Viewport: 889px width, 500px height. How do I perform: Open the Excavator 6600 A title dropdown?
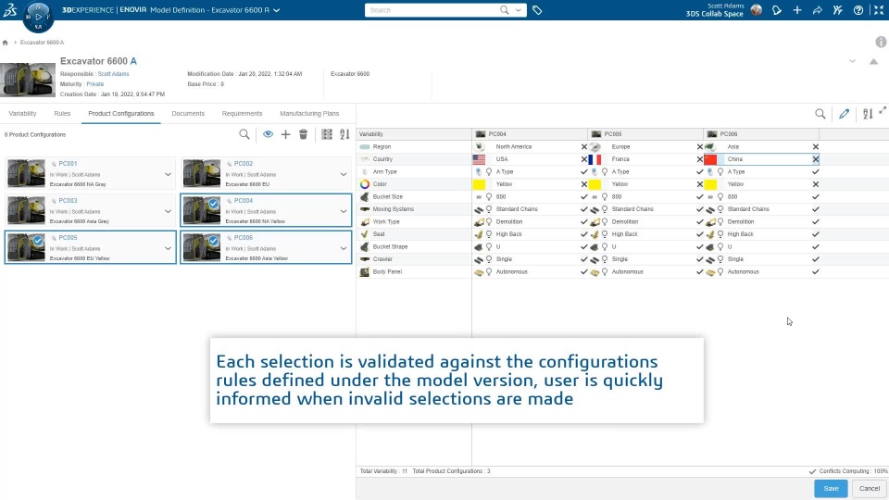point(277,10)
